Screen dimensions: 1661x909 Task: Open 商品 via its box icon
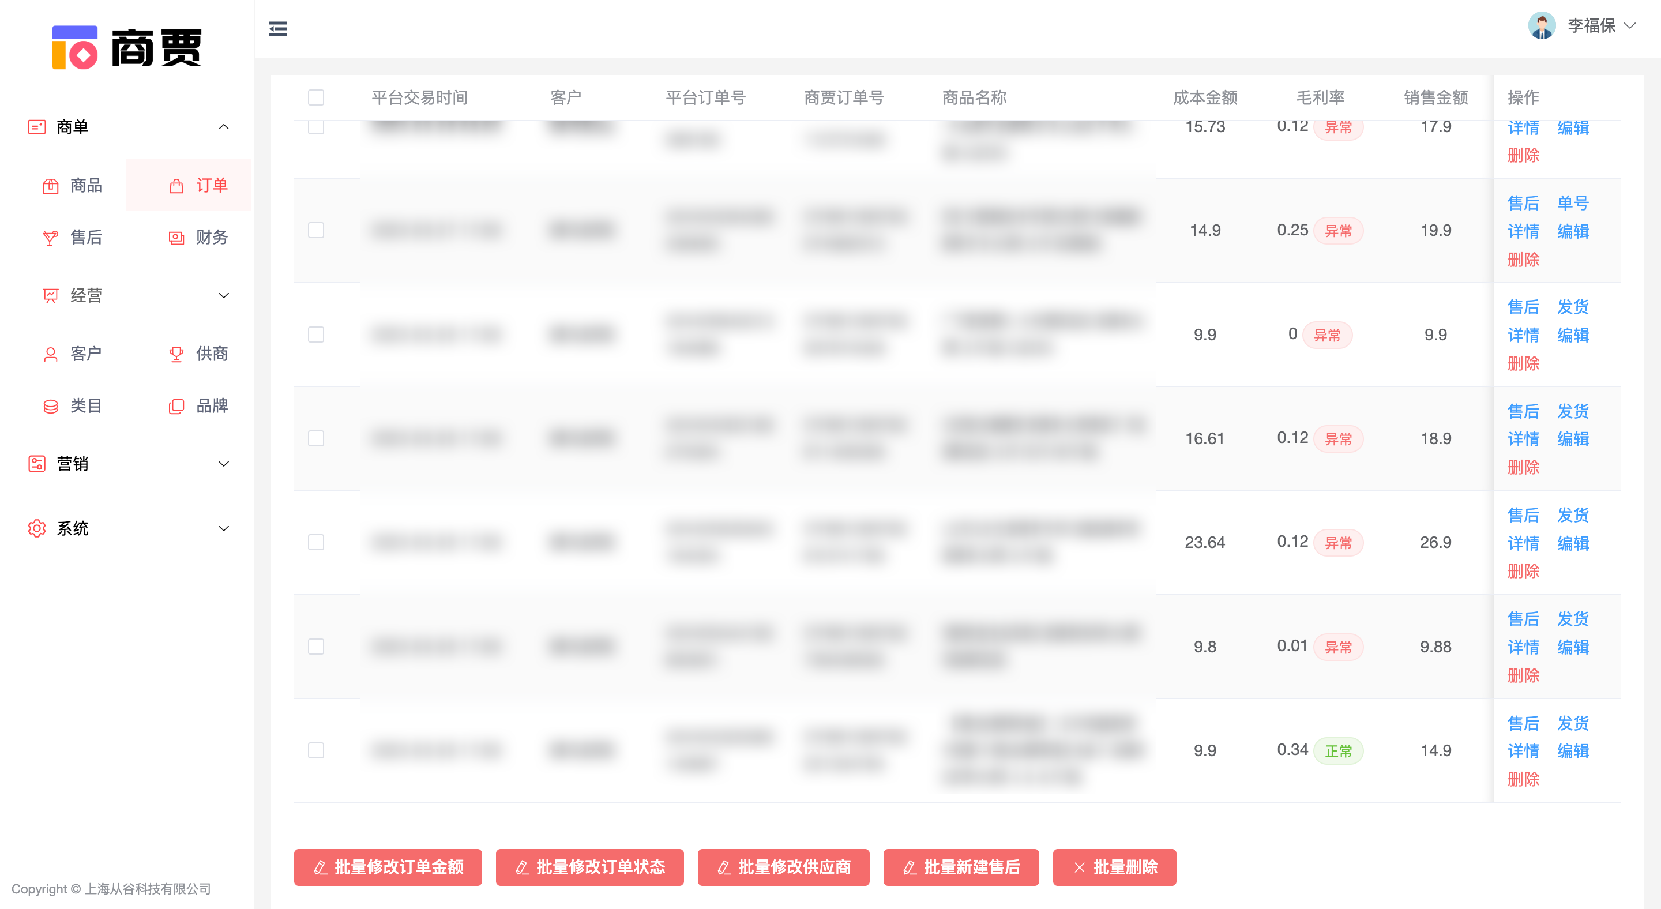click(x=50, y=186)
